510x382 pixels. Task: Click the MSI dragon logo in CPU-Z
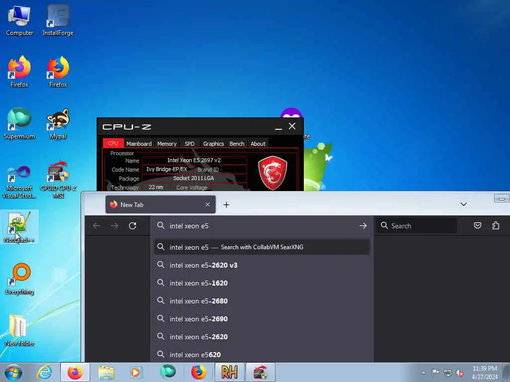point(272,173)
